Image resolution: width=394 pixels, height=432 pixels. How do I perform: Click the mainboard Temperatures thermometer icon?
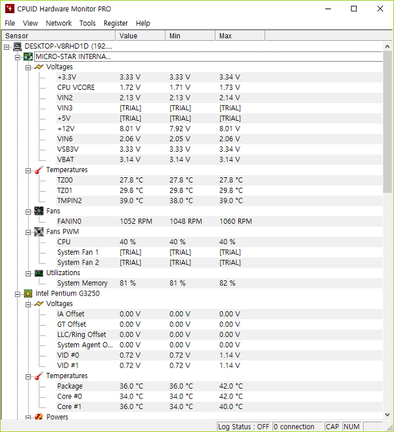(x=39, y=170)
